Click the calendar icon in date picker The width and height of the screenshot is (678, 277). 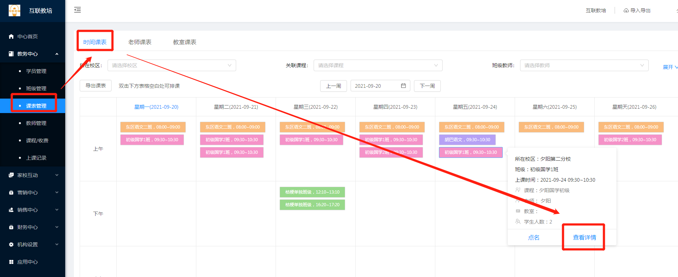pos(403,86)
